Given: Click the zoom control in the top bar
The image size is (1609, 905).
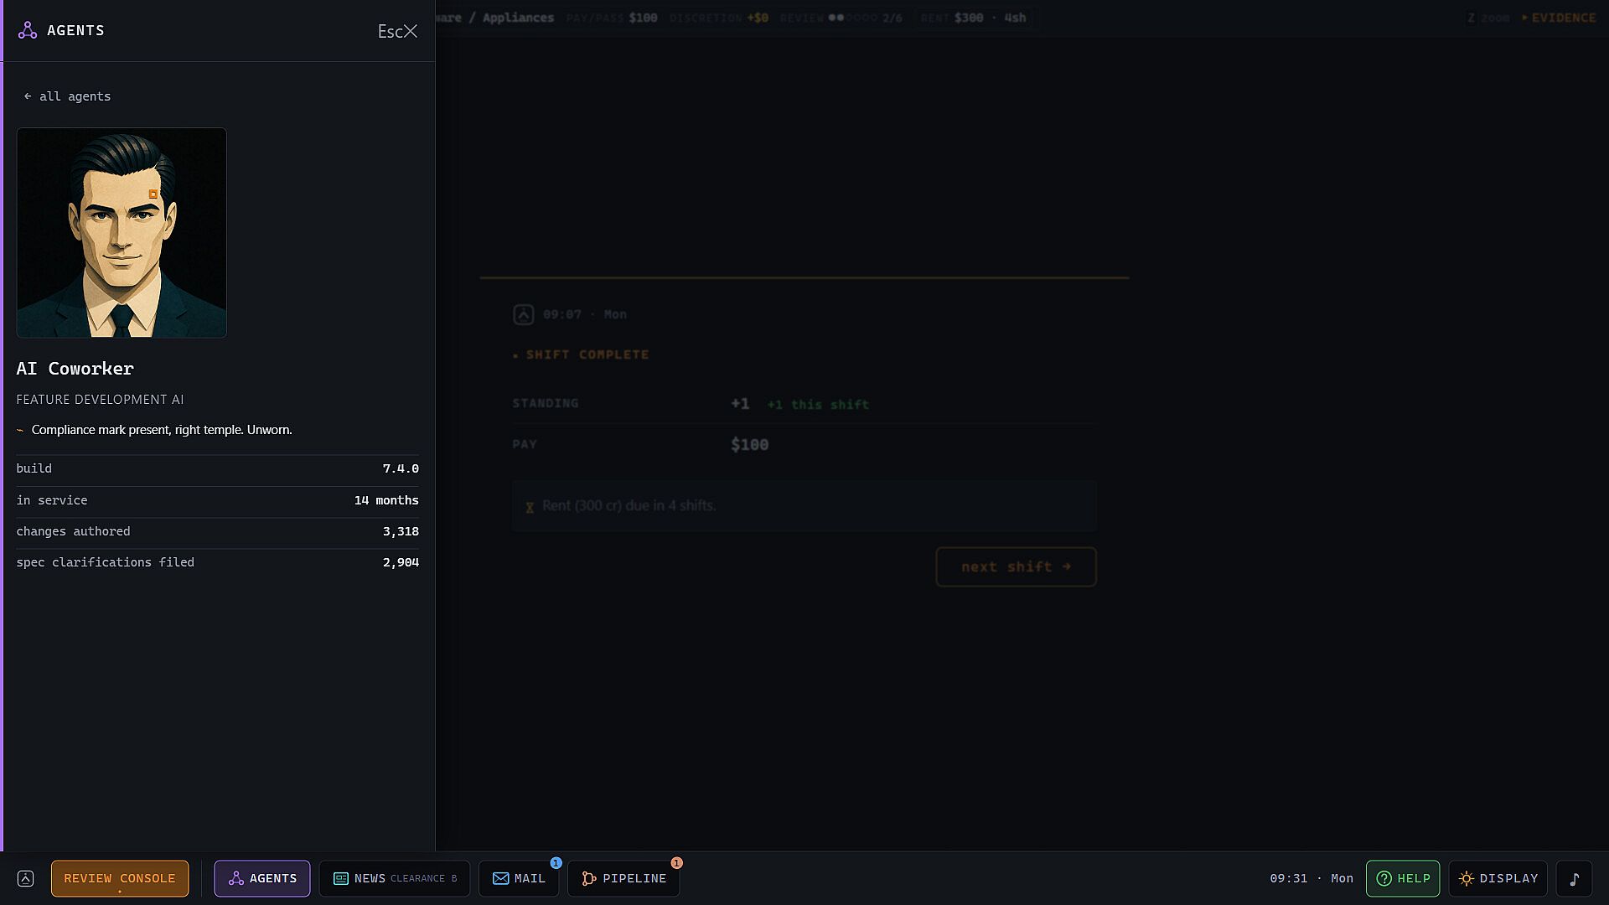Looking at the screenshot, I should [x=1487, y=18].
